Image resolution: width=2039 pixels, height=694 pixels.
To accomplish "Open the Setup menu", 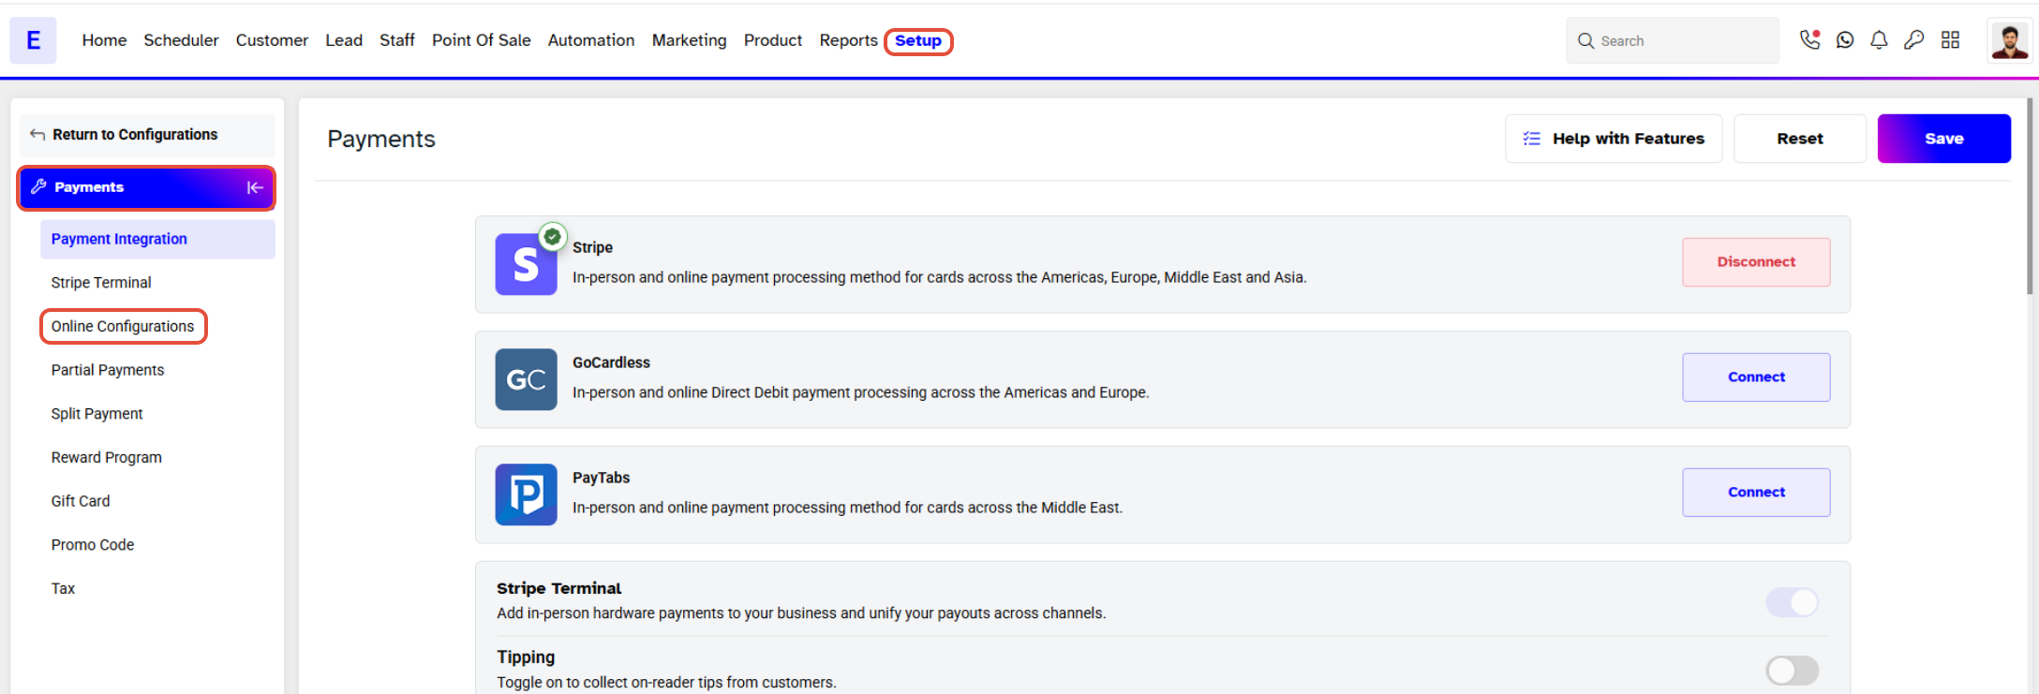I will pos(918,41).
